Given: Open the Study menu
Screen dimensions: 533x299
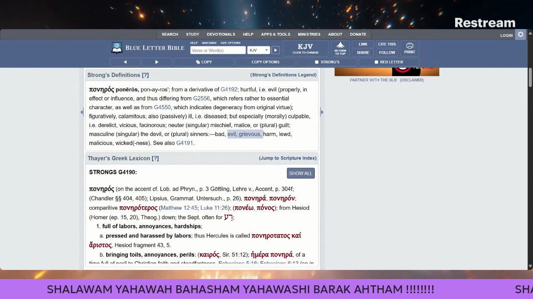Looking at the screenshot, I should [192, 34].
